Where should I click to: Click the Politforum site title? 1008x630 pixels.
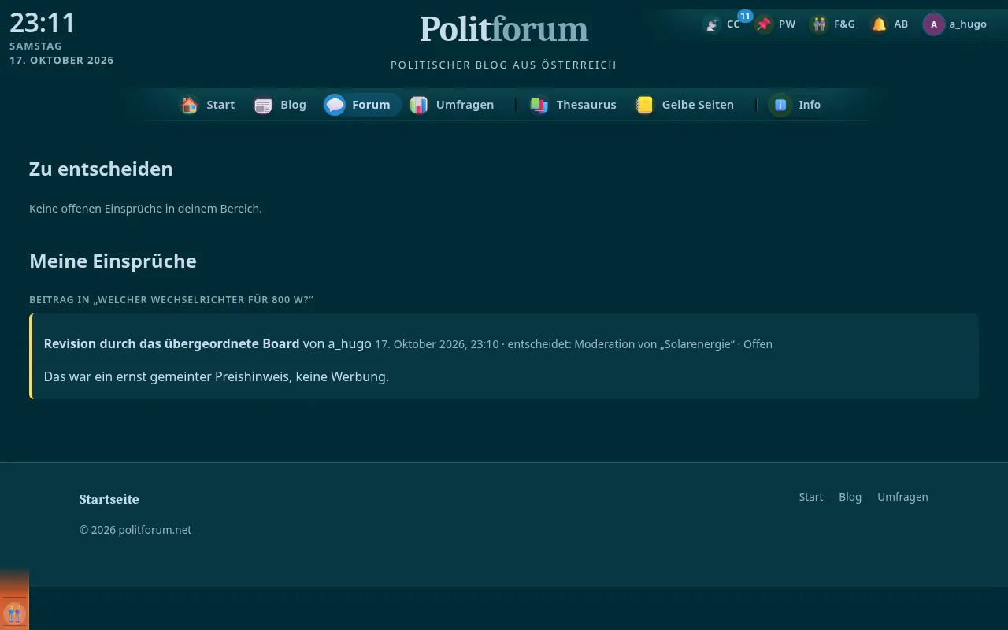coord(504,29)
